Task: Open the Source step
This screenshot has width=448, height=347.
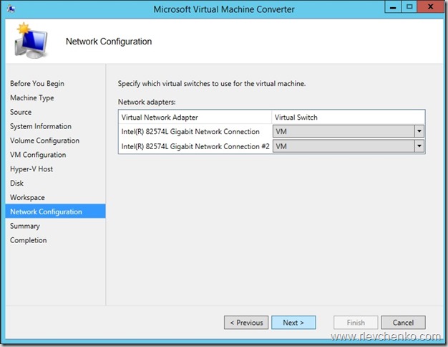Action: click(21, 112)
